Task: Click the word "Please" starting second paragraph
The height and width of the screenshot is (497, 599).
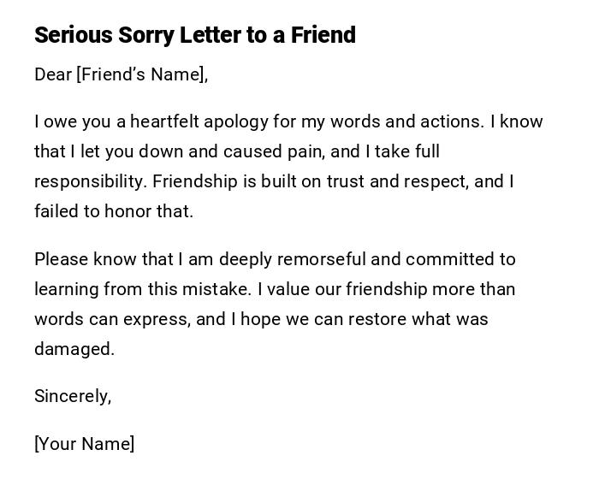Action: (x=61, y=259)
